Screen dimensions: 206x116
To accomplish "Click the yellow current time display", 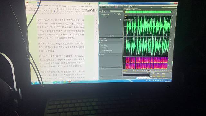I will pyautogui.click(x=126, y=71).
